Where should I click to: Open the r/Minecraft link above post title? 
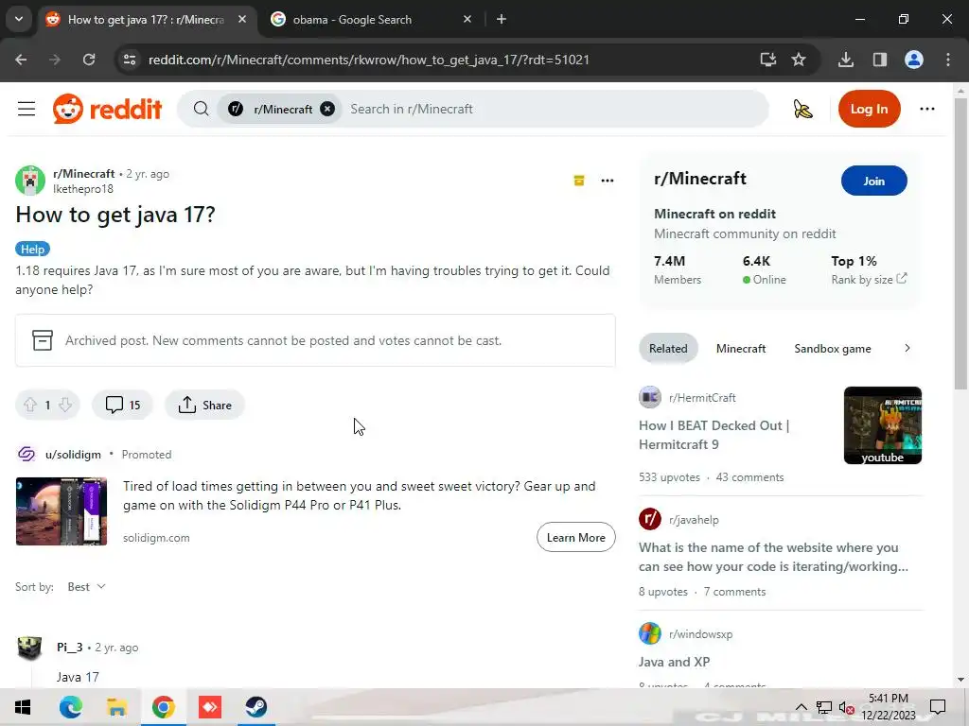tap(84, 174)
